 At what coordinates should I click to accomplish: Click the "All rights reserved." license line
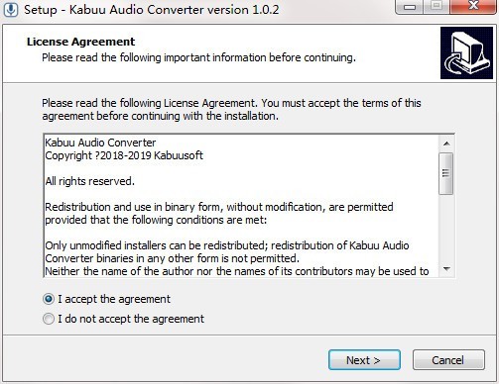(x=90, y=181)
